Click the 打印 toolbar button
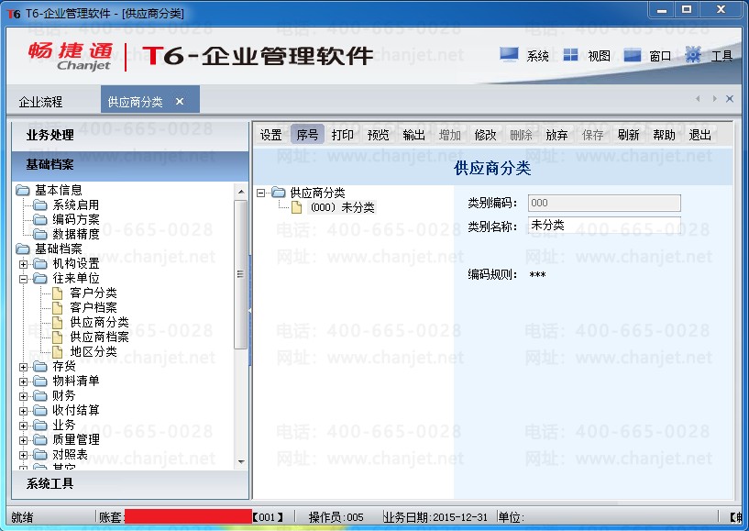Viewport: 749px width, 531px height. coord(343,135)
